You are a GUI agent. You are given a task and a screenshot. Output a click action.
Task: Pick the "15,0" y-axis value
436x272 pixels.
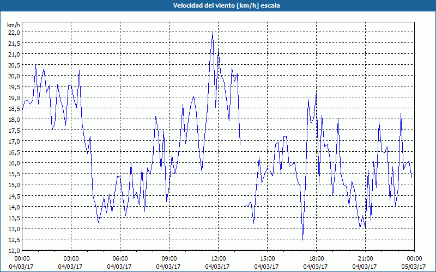(14, 185)
